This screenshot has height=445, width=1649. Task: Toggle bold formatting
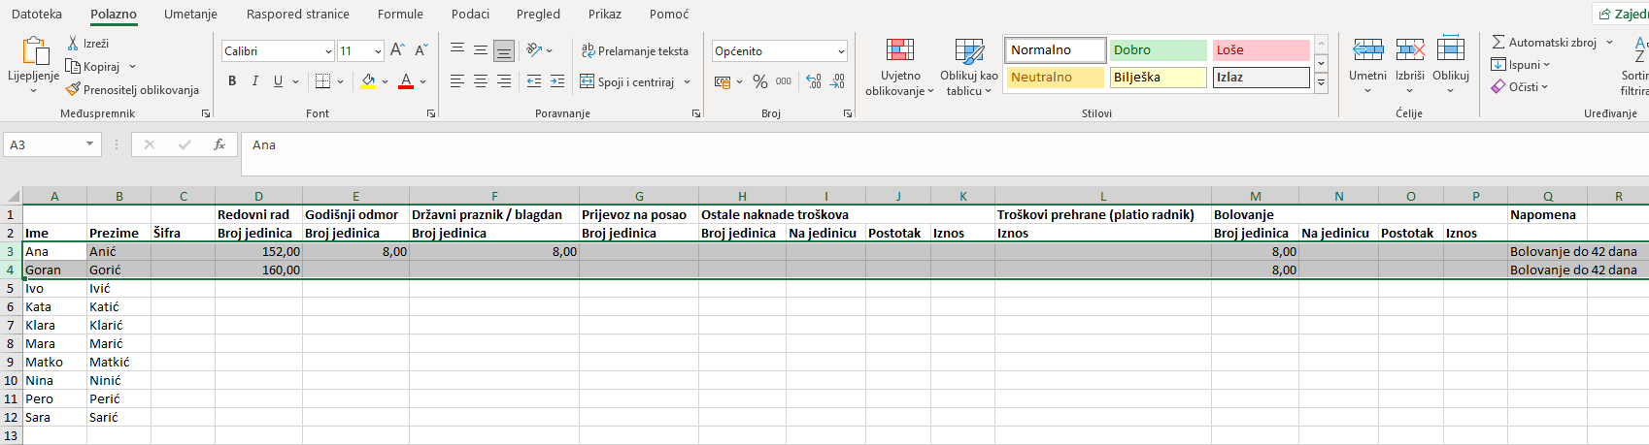click(x=232, y=81)
